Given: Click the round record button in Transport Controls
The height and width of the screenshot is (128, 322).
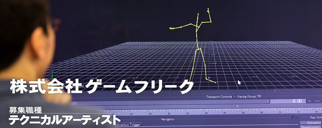Looking at the screenshot, I should pyautogui.click(x=310, y=101).
